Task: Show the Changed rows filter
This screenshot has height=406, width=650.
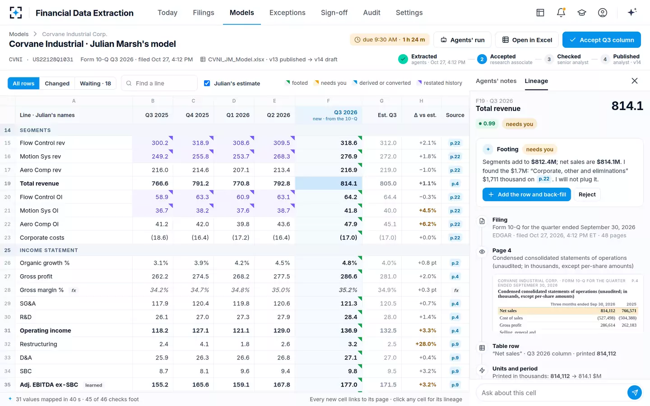Action: click(x=57, y=83)
